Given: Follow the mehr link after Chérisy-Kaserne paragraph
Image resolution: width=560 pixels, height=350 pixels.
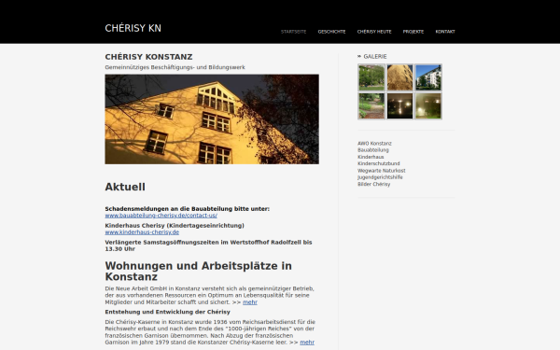Looking at the screenshot, I should [x=307, y=343].
